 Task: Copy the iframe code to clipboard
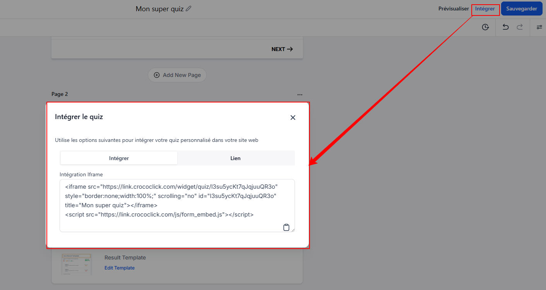point(286,227)
